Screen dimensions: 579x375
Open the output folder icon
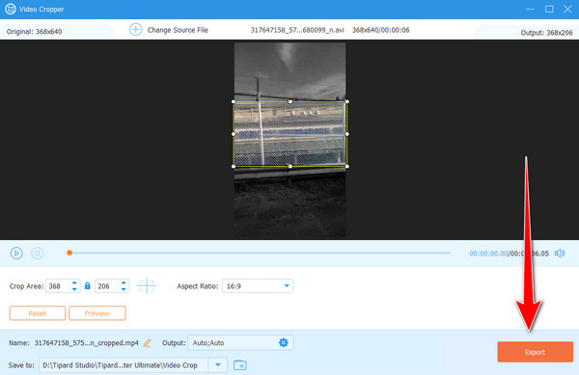click(x=240, y=365)
